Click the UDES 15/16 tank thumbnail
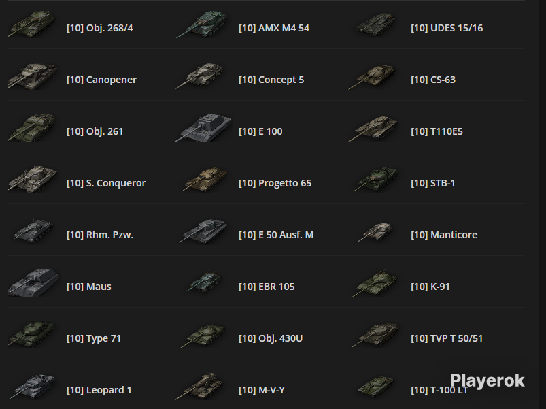546x409 pixels. coord(376,24)
